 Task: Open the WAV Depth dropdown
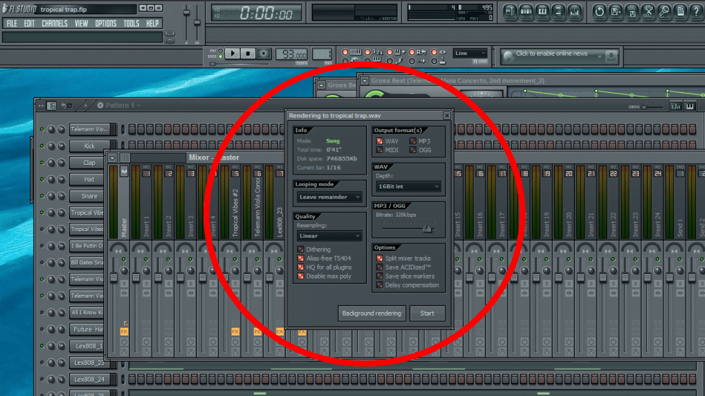coord(408,186)
